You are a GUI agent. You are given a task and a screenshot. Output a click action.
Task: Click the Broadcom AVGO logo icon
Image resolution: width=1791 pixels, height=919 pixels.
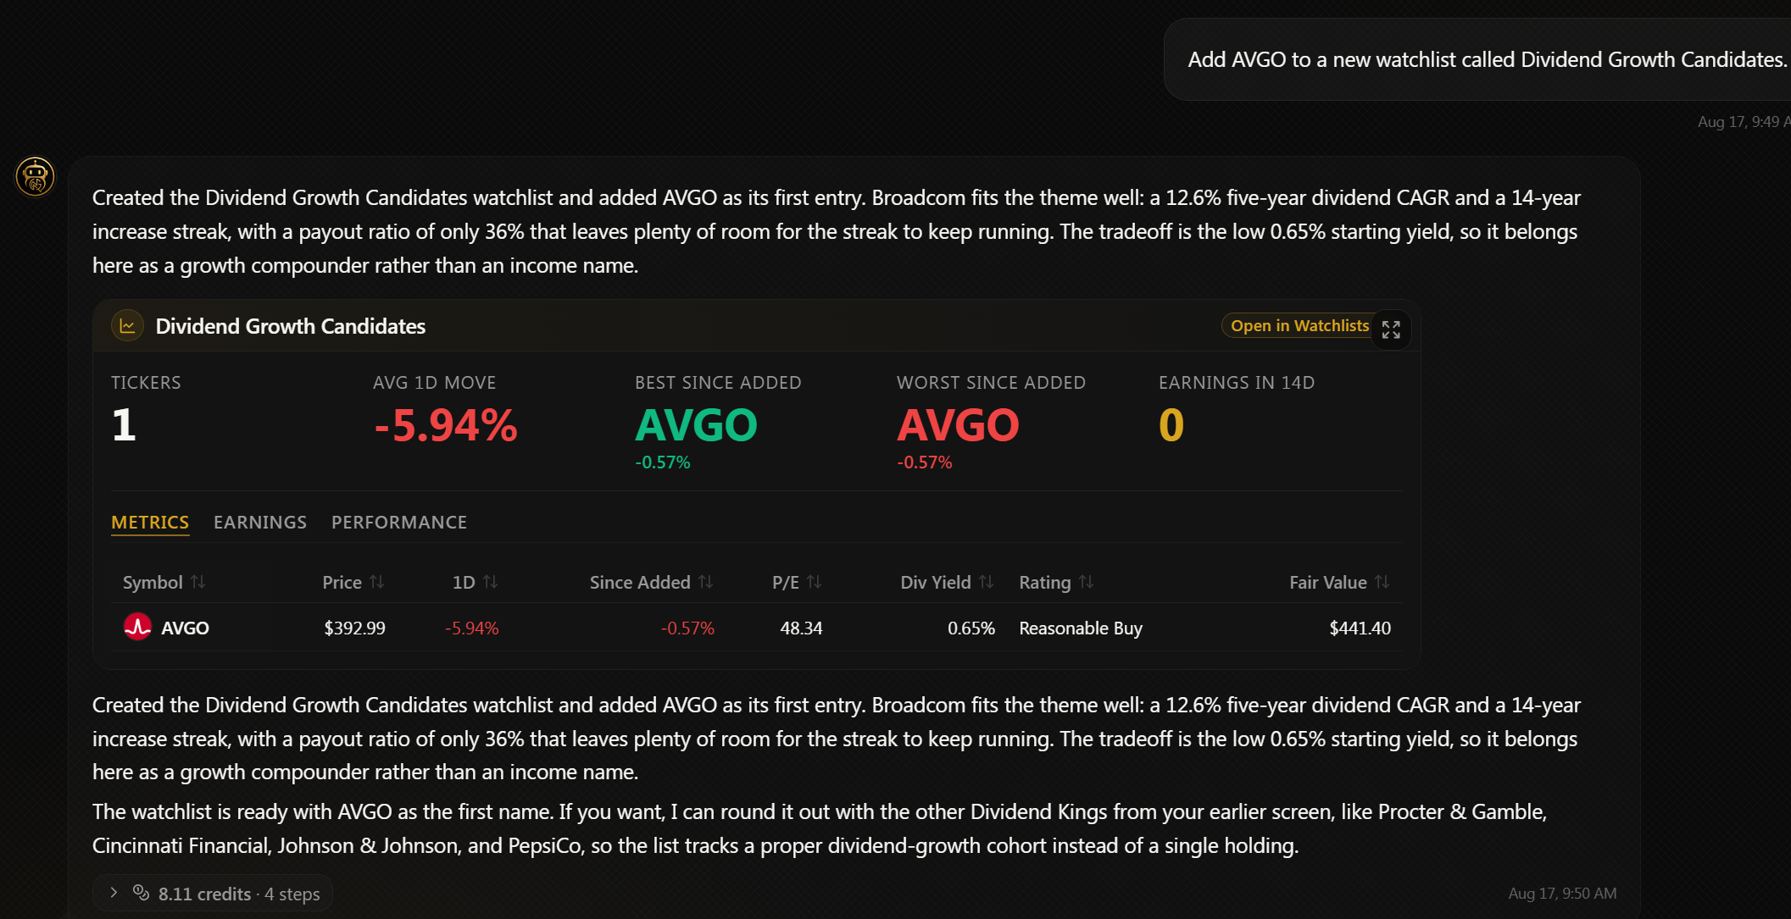click(x=137, y=627)
